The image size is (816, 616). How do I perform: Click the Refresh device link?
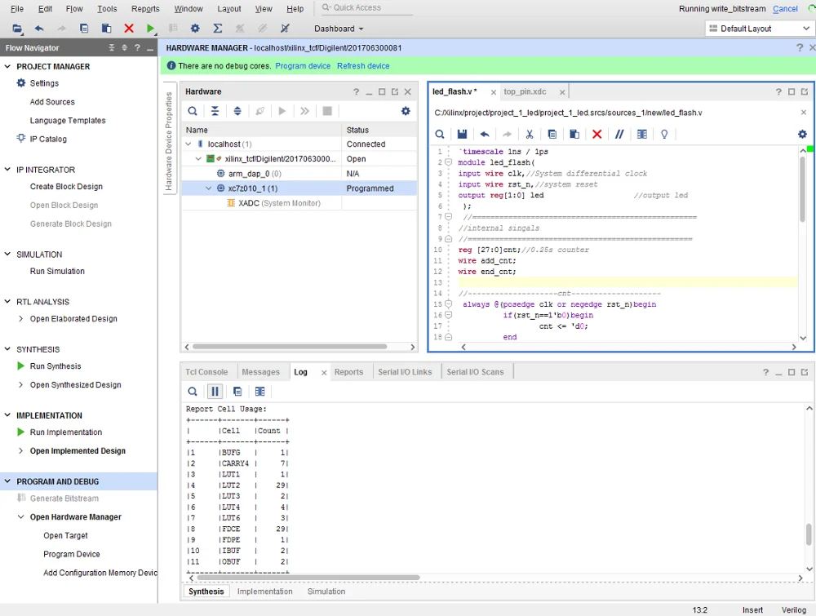[363, 66]
